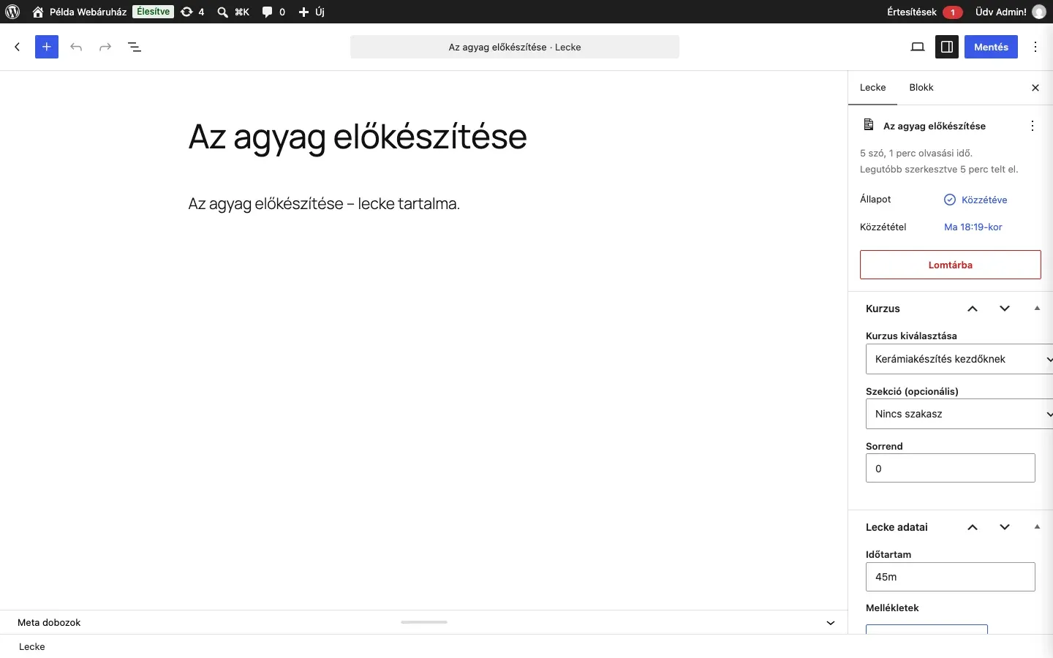Change the Közzétéve status
Image resolution: width=1053 pixels, height=658 pixels.
(976, 200)
